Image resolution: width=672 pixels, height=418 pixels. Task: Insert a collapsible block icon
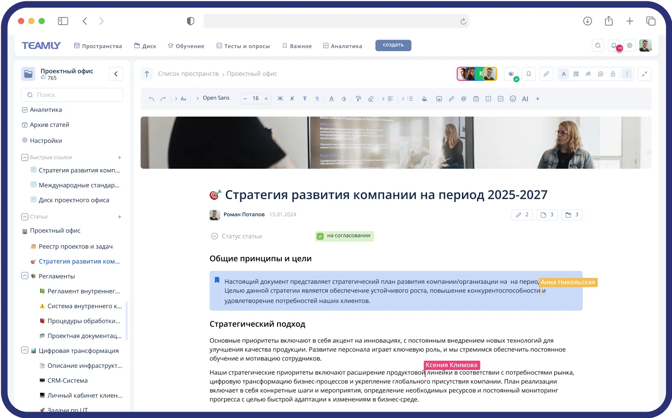[501, 99]
